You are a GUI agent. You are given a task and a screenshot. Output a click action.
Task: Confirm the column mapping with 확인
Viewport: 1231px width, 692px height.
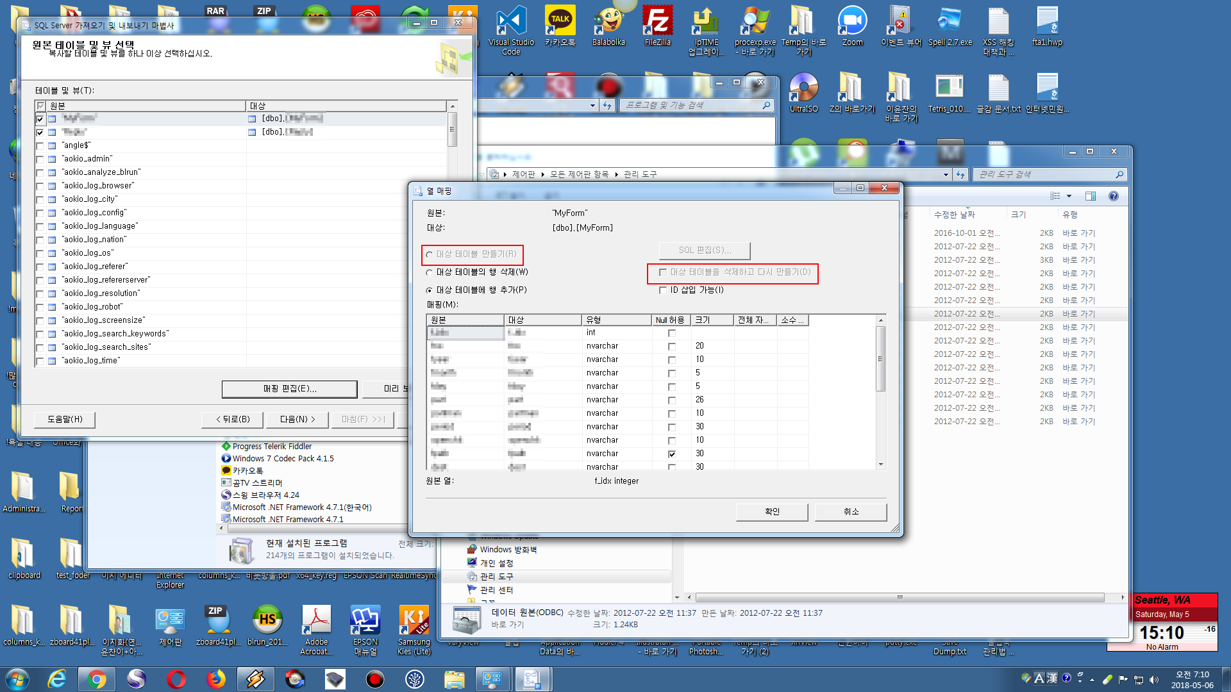(x=772, y=511)
